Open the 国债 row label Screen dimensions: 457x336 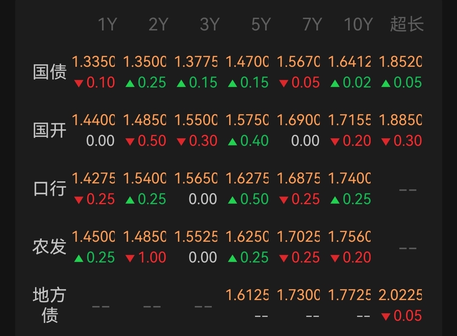pos(50,72)
